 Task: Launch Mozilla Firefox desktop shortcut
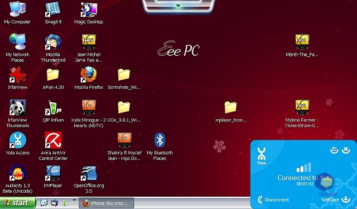89,78
